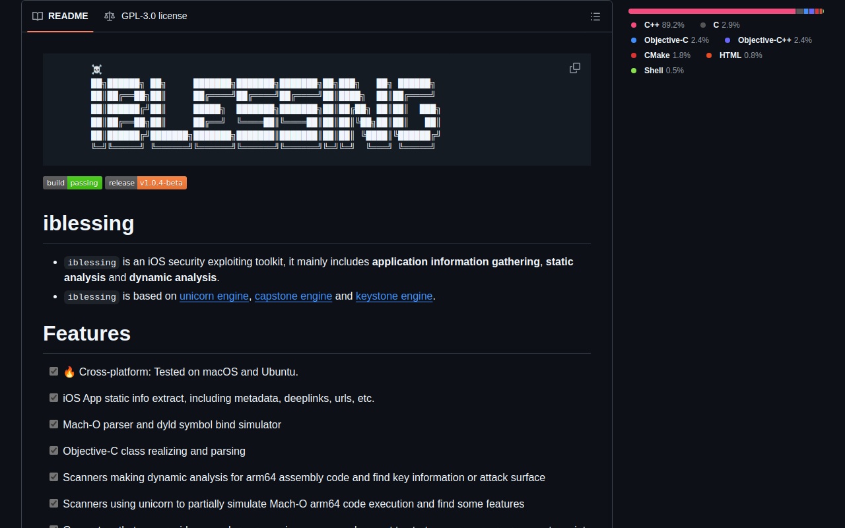Viewport: 845px width, 528px height.
Task: Toggle the Mach-O parser checkbox
Action: (54, 424)
